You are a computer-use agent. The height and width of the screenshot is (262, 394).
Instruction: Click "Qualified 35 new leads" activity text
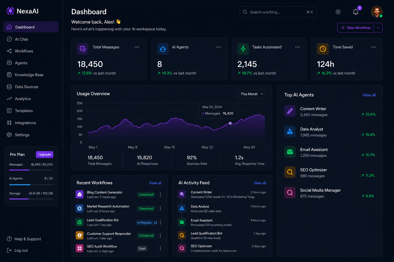206,238
